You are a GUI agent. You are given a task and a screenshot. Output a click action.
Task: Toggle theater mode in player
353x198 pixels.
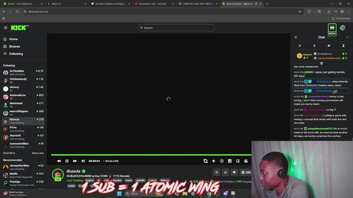pyautogui.click(x=246, y=161)
